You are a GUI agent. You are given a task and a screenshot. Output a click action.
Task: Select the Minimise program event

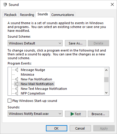point(27,75)
